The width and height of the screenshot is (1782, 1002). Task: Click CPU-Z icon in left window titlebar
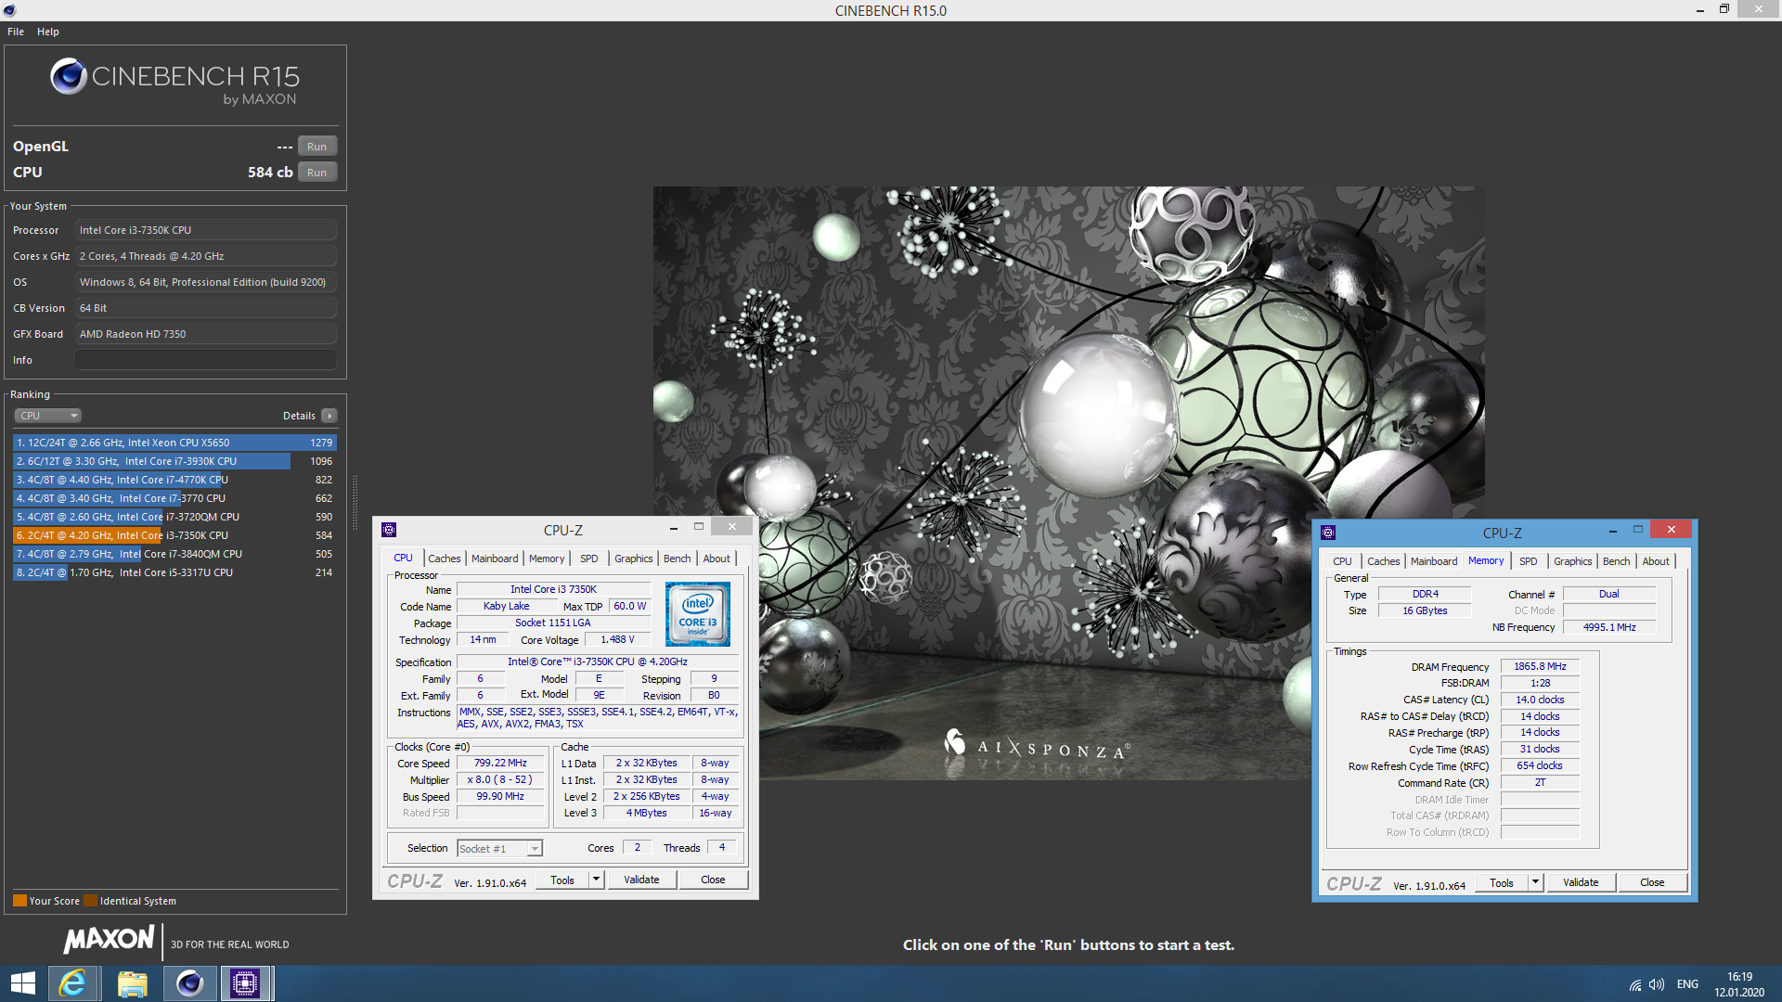389,530
